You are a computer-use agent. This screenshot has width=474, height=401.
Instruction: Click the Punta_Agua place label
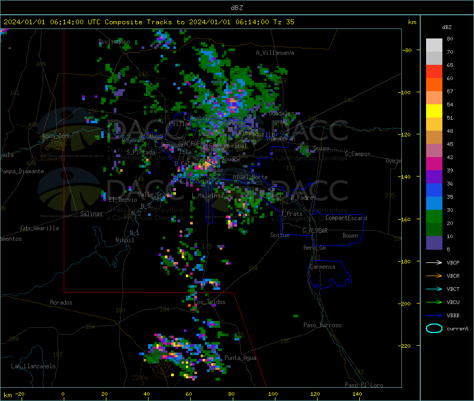(240, 358)
